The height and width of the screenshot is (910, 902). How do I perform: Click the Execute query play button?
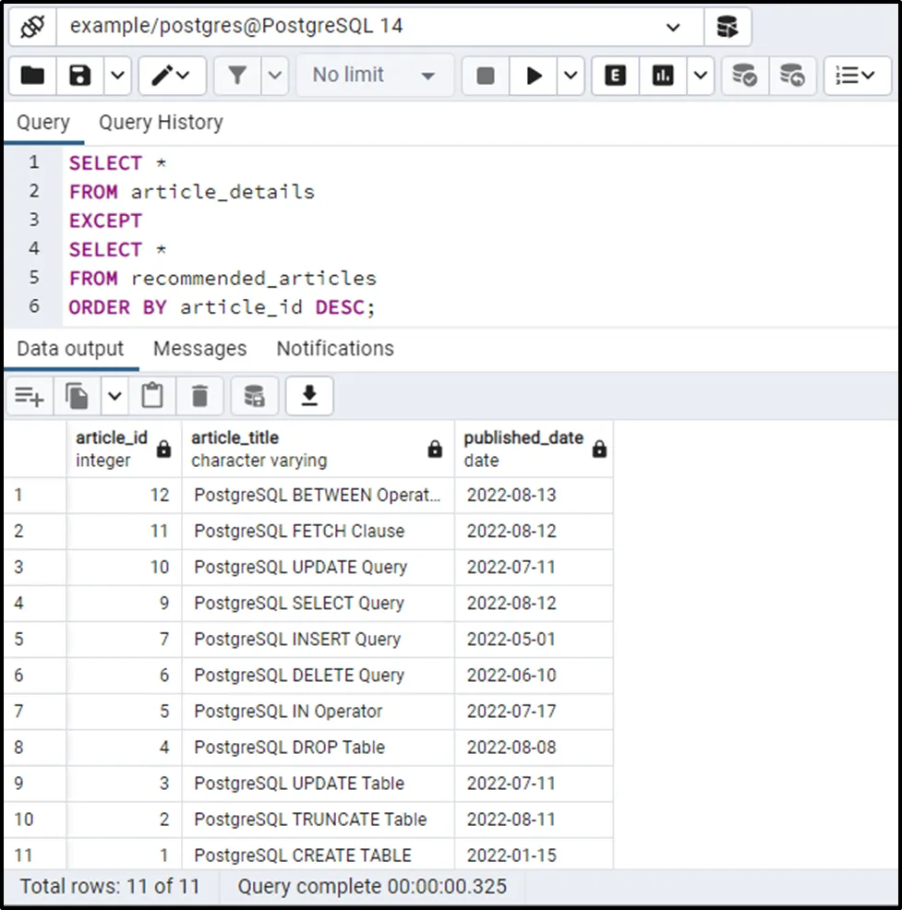point(534,76)
